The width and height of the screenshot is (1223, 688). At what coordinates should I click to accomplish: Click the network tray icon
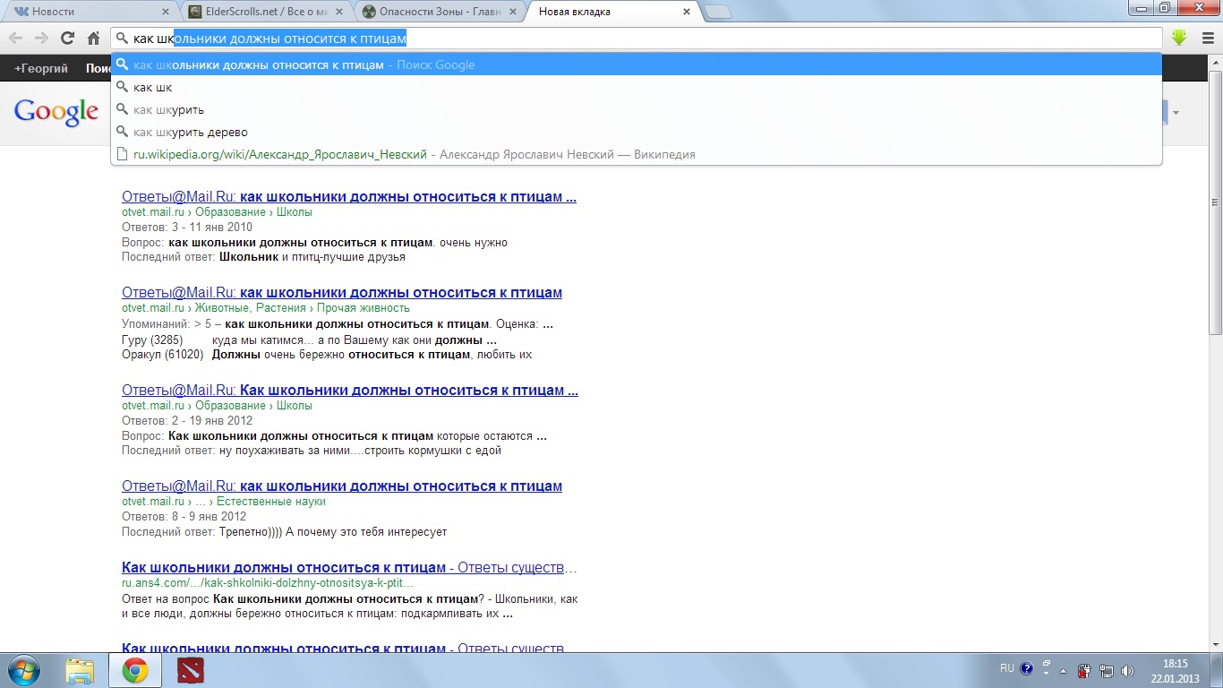[x=1107, y=670]
